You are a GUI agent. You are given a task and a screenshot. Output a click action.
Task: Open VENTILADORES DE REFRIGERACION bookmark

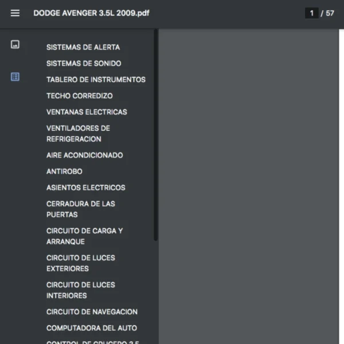78,134
